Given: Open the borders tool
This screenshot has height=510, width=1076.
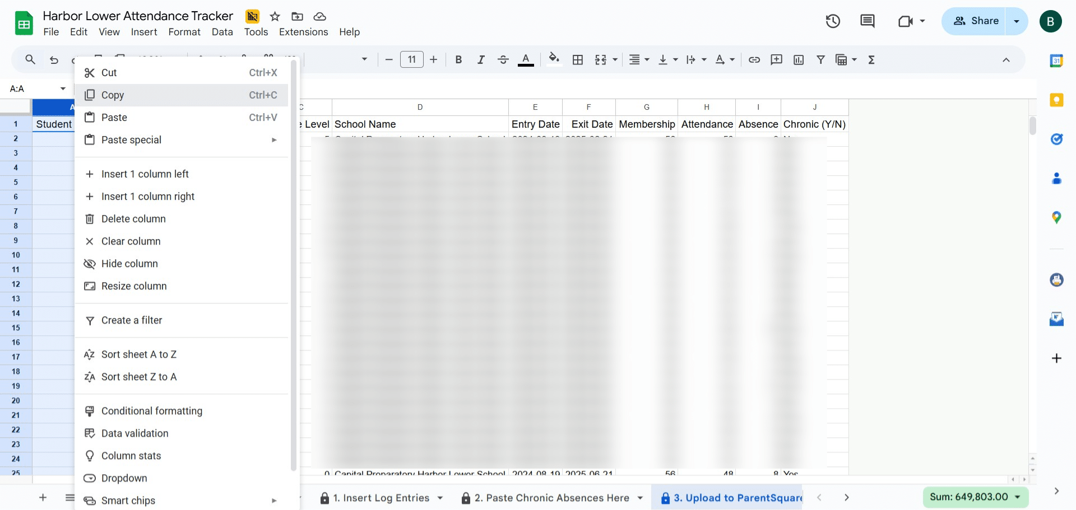Looking at the screenshot, I should coord(578,59).
